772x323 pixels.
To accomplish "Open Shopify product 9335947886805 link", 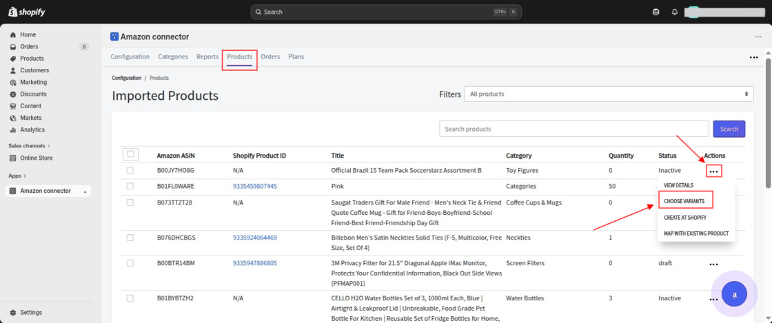I will click(254, 263).
